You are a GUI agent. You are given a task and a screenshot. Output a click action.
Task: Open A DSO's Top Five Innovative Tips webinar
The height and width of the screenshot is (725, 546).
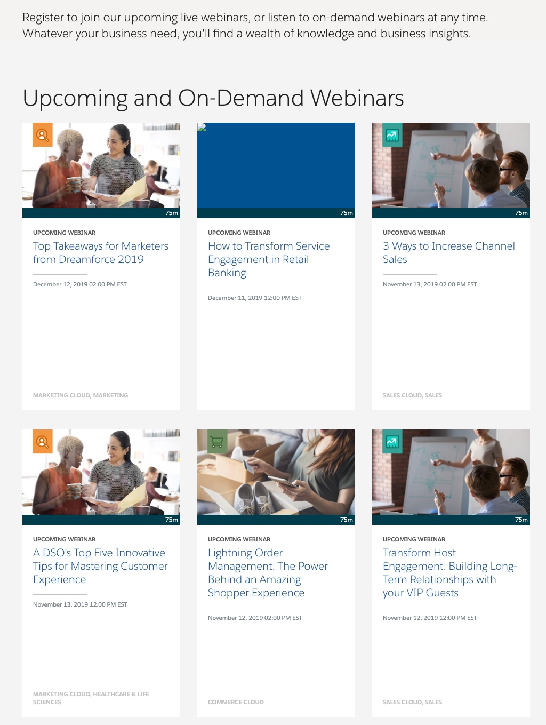click(100, 566)
